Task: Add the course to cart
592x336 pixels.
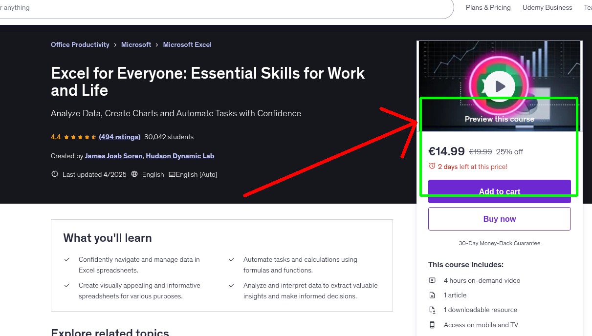Action: 499,191
